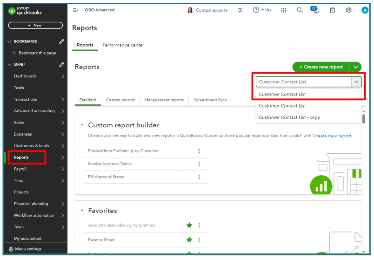Viewport: 374px width, 260px height.
Task: Open Product/Item Profitability by Customer report
Action: (123, 151)
